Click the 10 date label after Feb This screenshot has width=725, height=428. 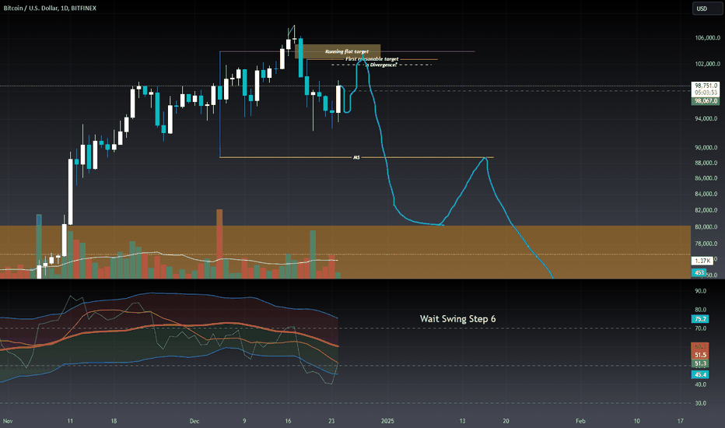point(636,421)
